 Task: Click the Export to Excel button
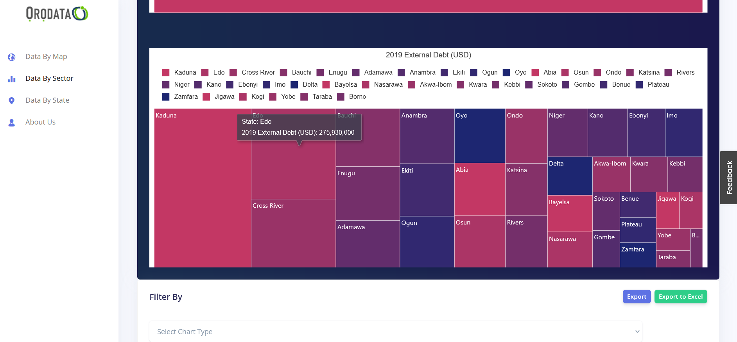680,297
